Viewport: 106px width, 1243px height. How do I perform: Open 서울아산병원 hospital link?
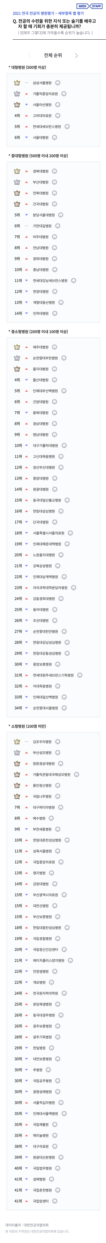click(42, 105)
